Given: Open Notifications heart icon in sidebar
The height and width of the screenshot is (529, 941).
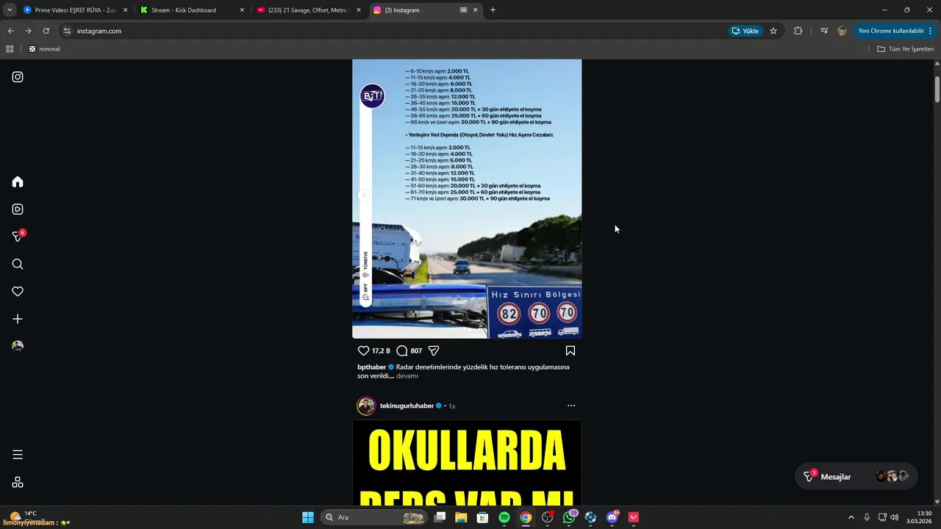Looking at the screenshot, I should pos(18,292).
